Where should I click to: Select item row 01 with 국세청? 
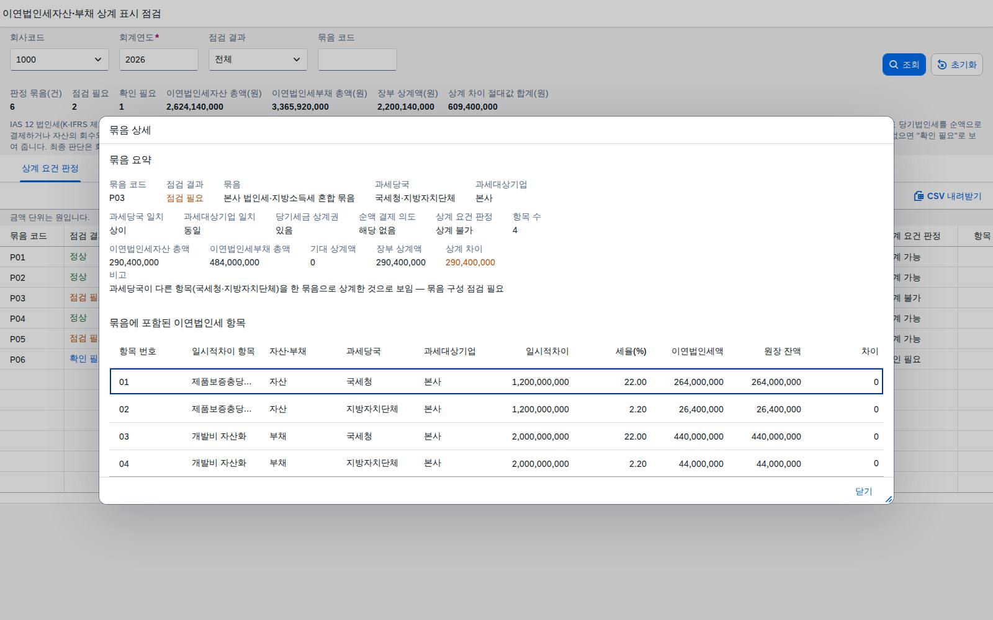[496, 381]
